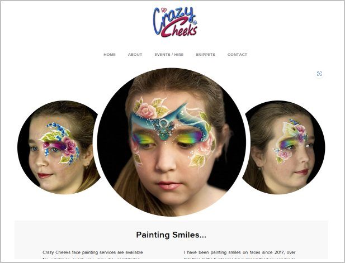Select SNIPPETS in the navigation
The width and height of the screenshot is (345, 263).
pyautogui.click(x=206, y=55)
